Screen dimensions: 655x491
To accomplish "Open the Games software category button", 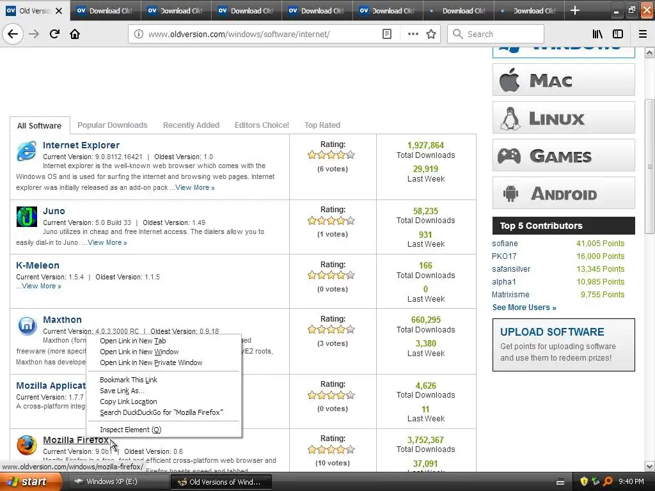I will 564,155.
